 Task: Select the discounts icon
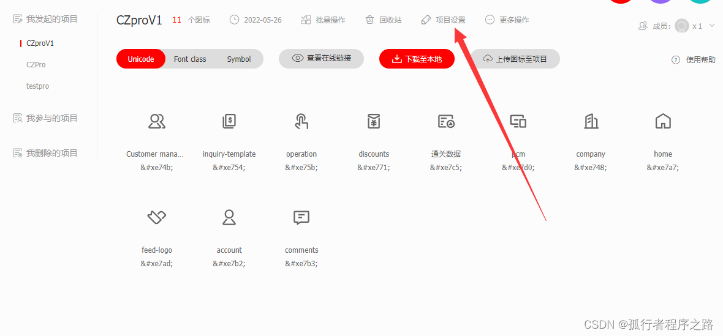click(x=374, y=121)
